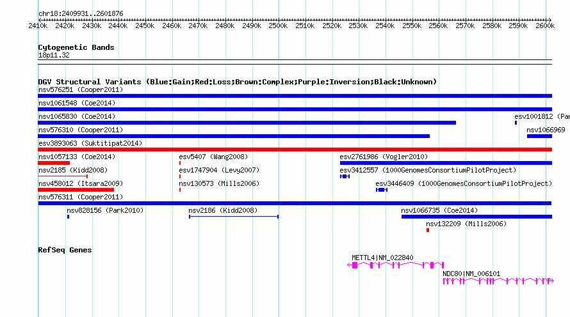
Task: Select the nsv828156 (Park2010) label
Action: [x=105, y=210]
